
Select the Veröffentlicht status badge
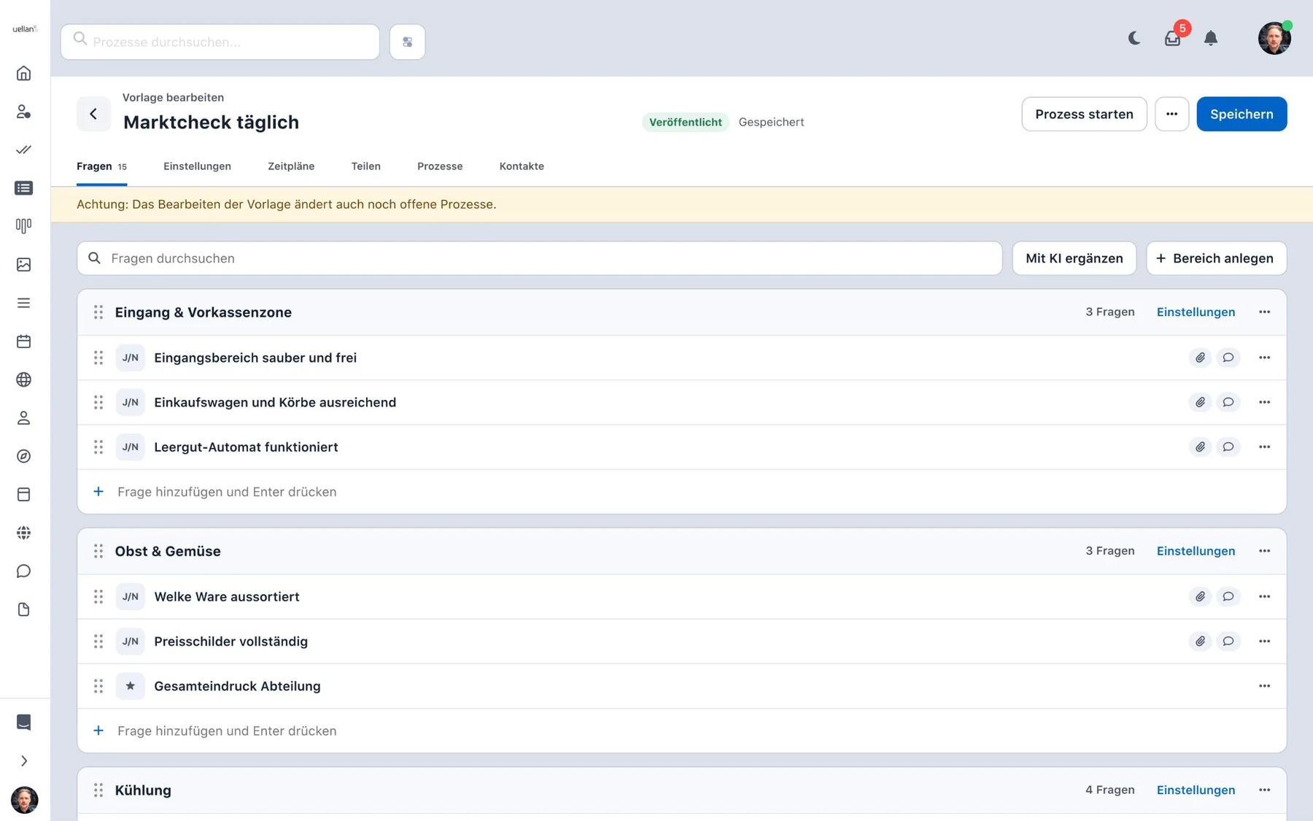coord(685,122)
